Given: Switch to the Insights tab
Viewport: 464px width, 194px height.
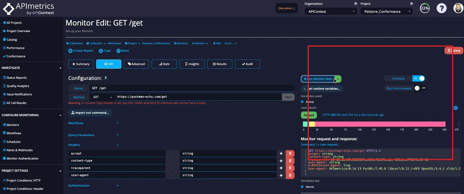Looking at the screenshot, I should 192,64.
